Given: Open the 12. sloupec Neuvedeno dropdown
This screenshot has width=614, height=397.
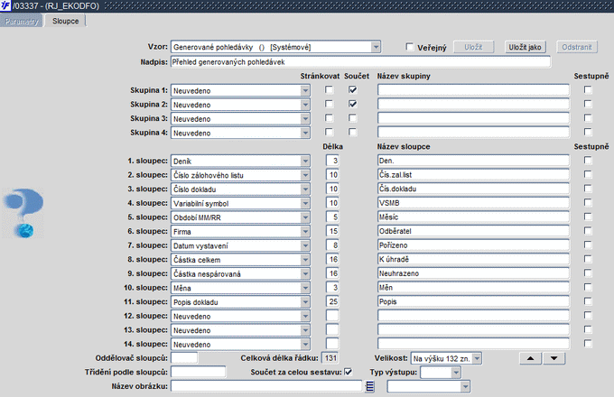Looking at the screenshot, I should pos(305,316).
